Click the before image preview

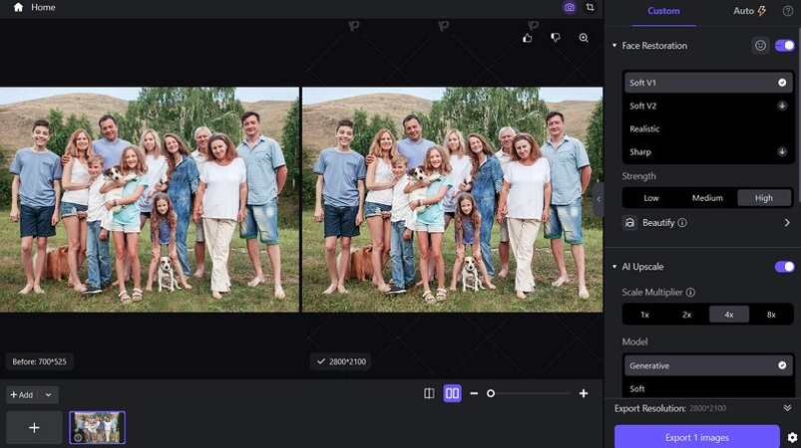150,199
